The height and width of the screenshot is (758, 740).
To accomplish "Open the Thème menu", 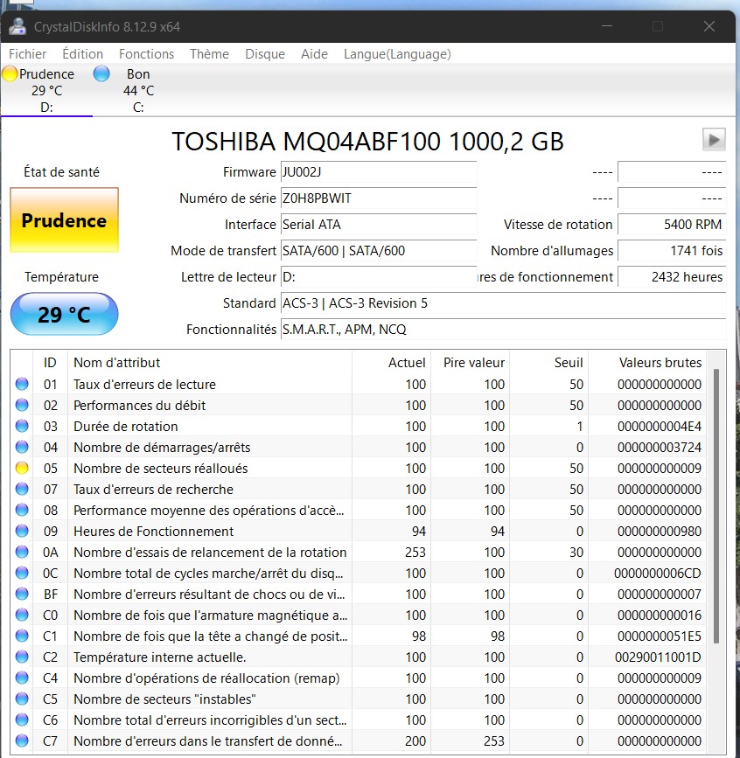I will pyautogui.click(x=209, y=53).
